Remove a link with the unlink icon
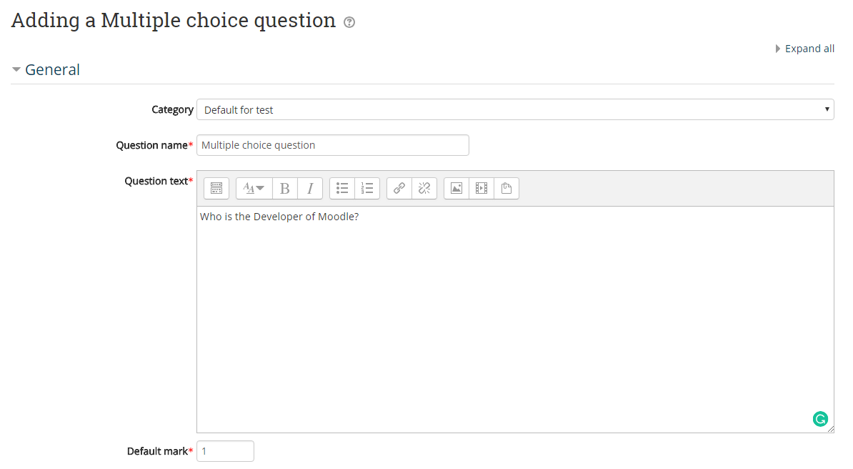Screen dimensions: 853x469 424,188
